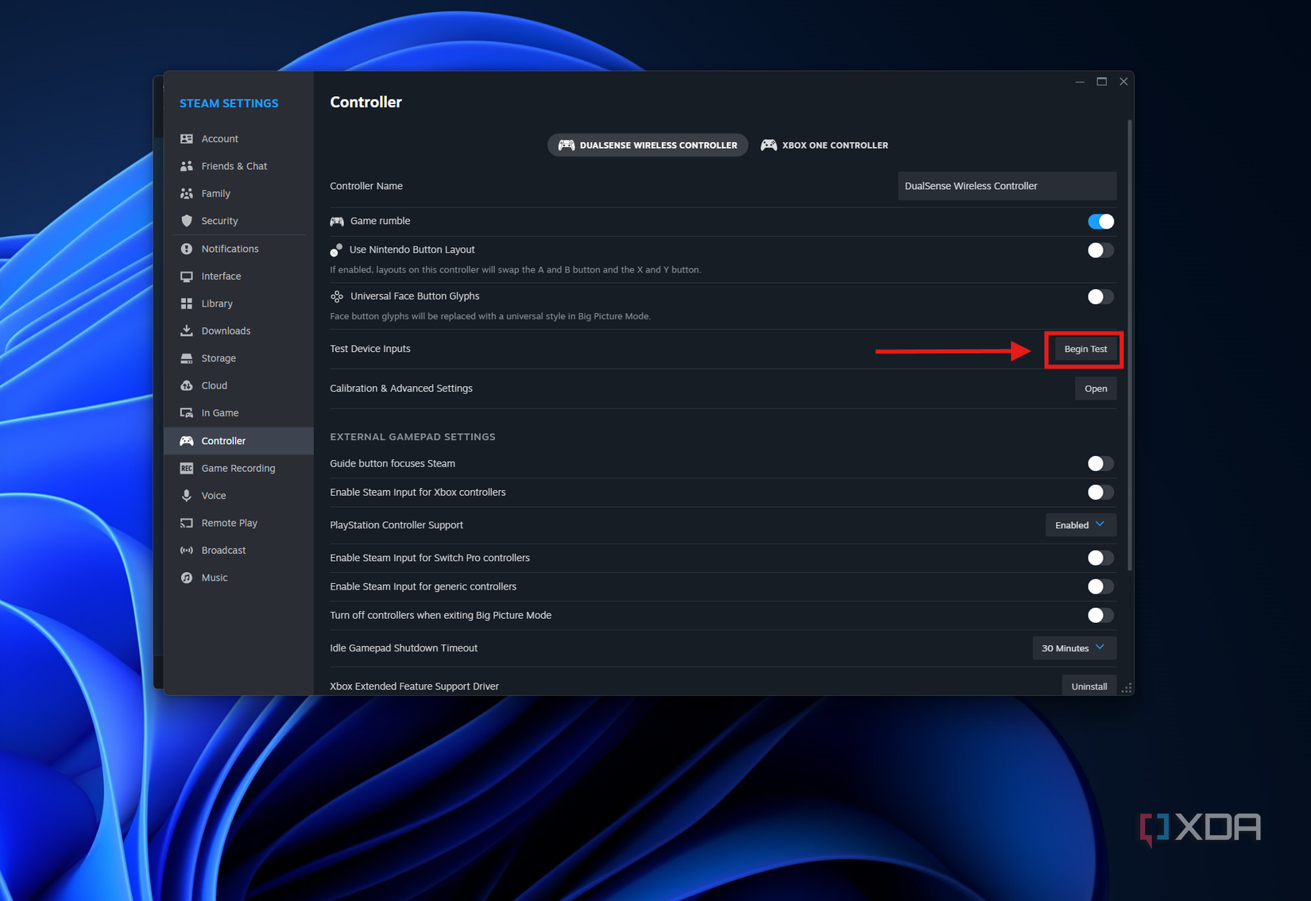
Task: Click the Voice microphone icon
Action: pos(186,495)
